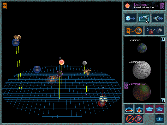Select Delphinius I planet name
The width and height of the screenshot is (167, 125).
click(136, 40)
